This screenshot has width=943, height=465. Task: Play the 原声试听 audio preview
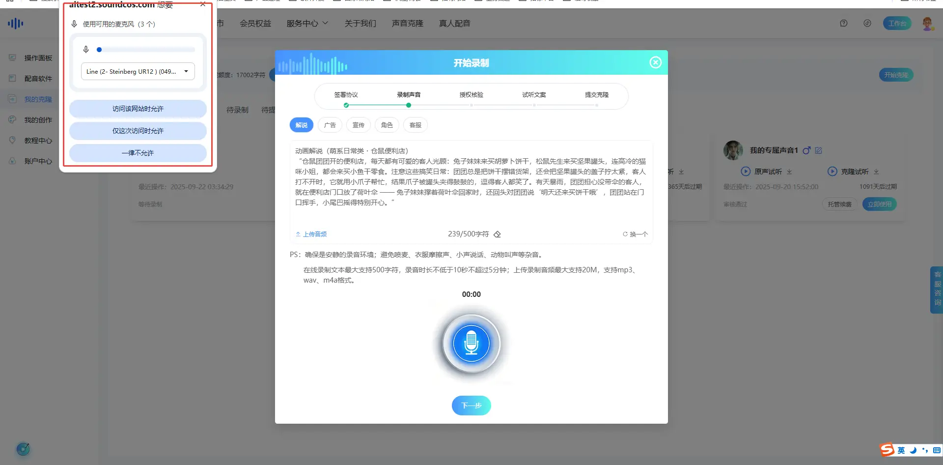click(x=746, y=172)
